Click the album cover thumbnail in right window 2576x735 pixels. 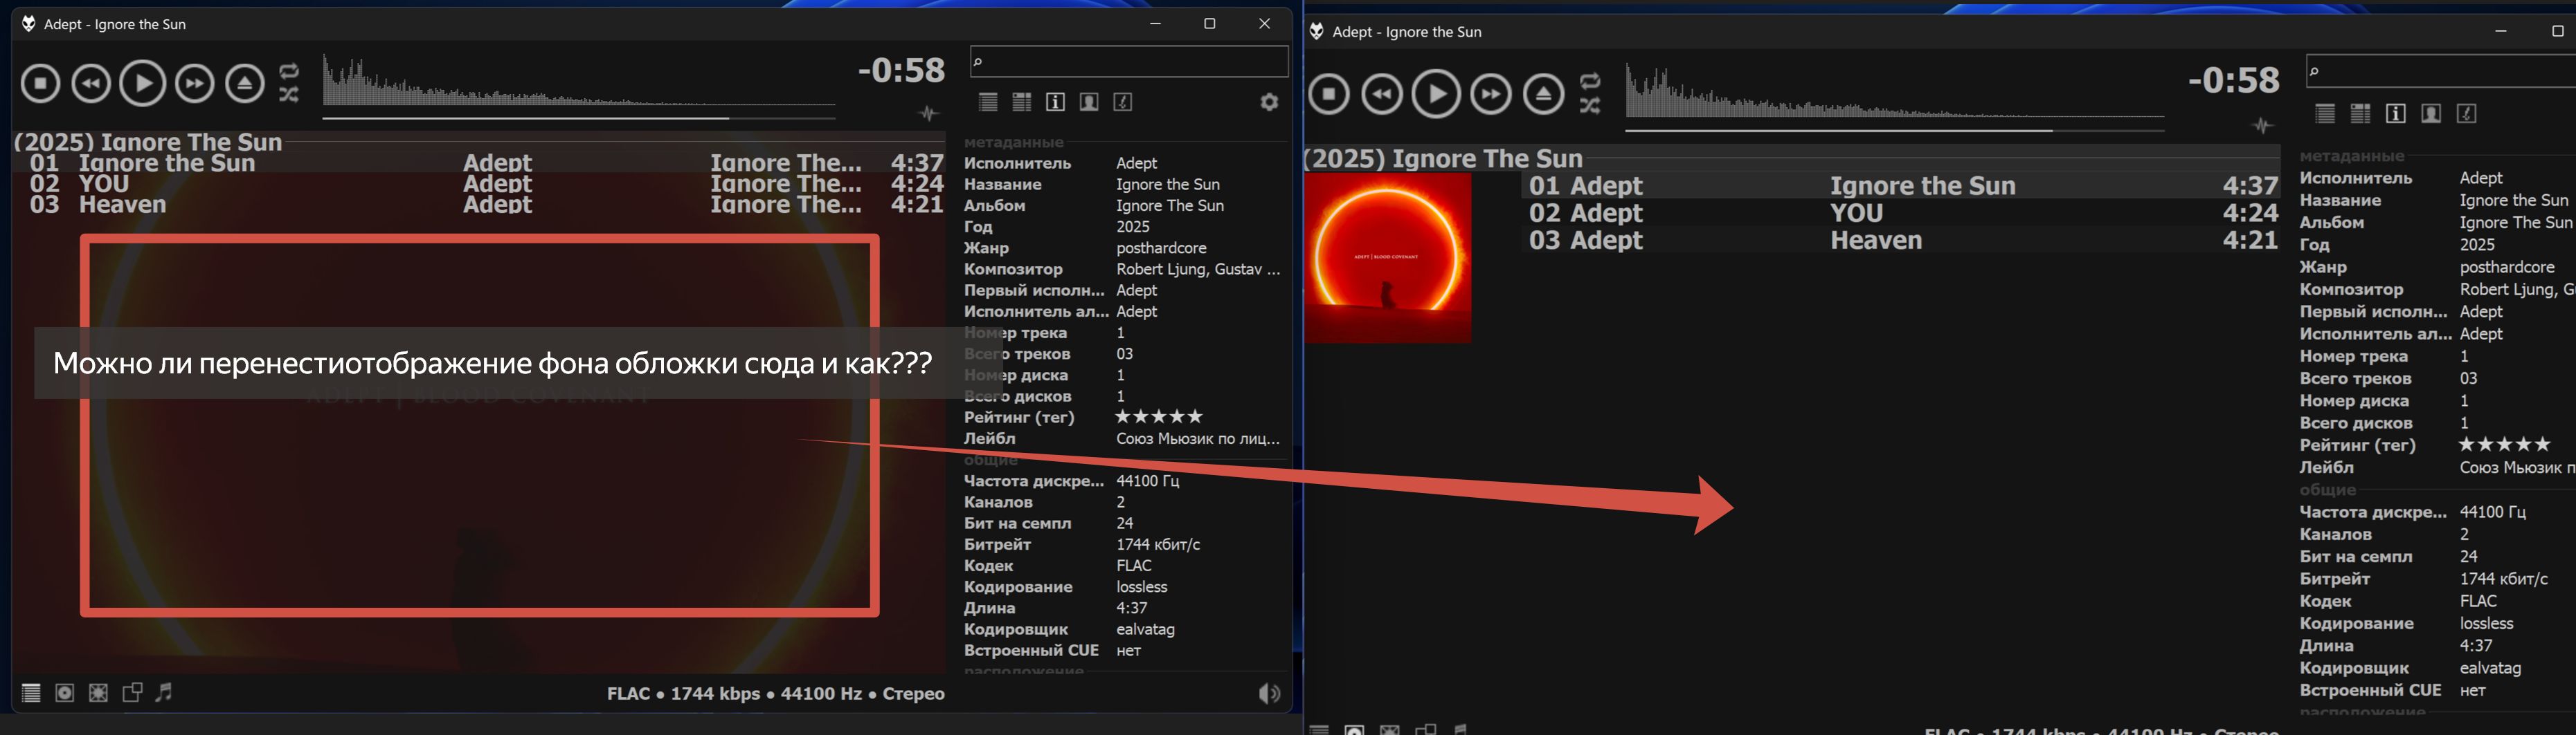click(x=1388, y=258)
